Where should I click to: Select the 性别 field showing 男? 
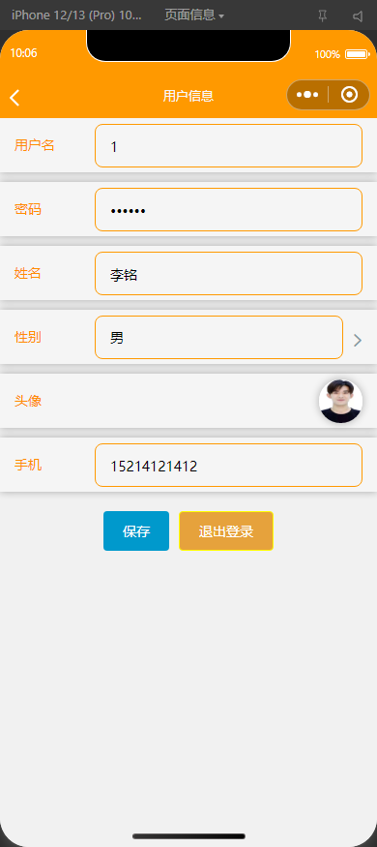[219, 337]
